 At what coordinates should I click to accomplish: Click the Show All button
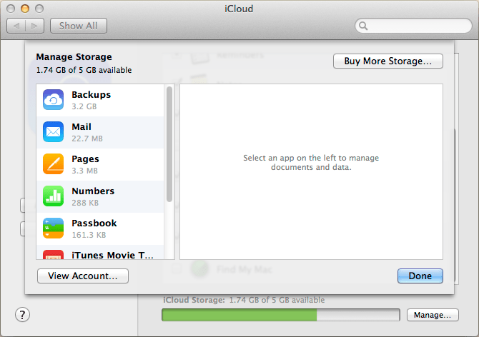79,26
